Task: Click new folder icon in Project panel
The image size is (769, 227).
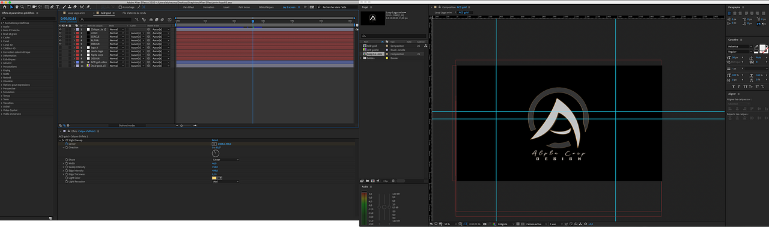Action: click(367, 181)
